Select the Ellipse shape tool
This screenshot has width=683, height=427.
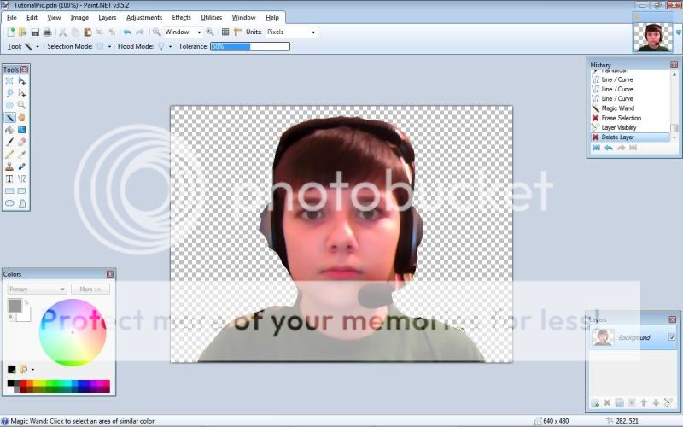coord(9,203)
